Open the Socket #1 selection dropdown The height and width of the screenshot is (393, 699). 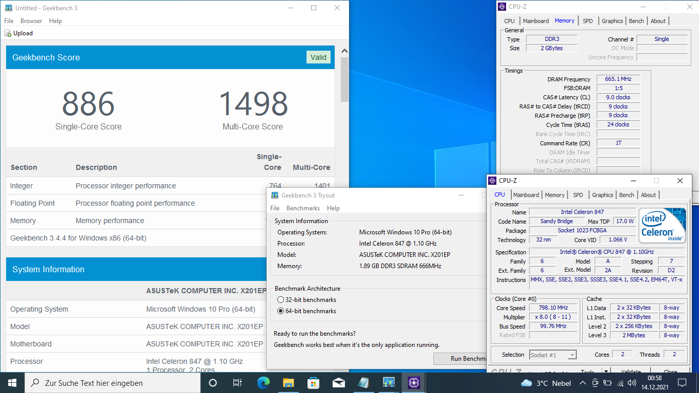pos(553,355)
